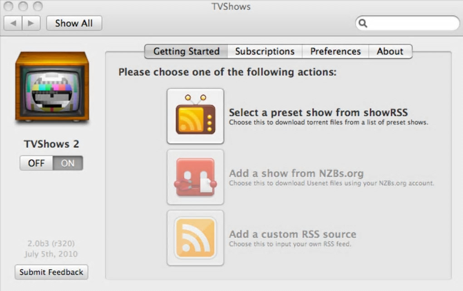The height and width of the screenshot is (291, 463).
Task: Switch to the Subscriptions tab
Action: [x=265, y=52]
